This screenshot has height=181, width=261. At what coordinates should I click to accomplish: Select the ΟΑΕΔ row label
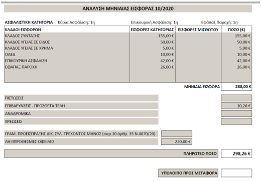tap(10, 55)
